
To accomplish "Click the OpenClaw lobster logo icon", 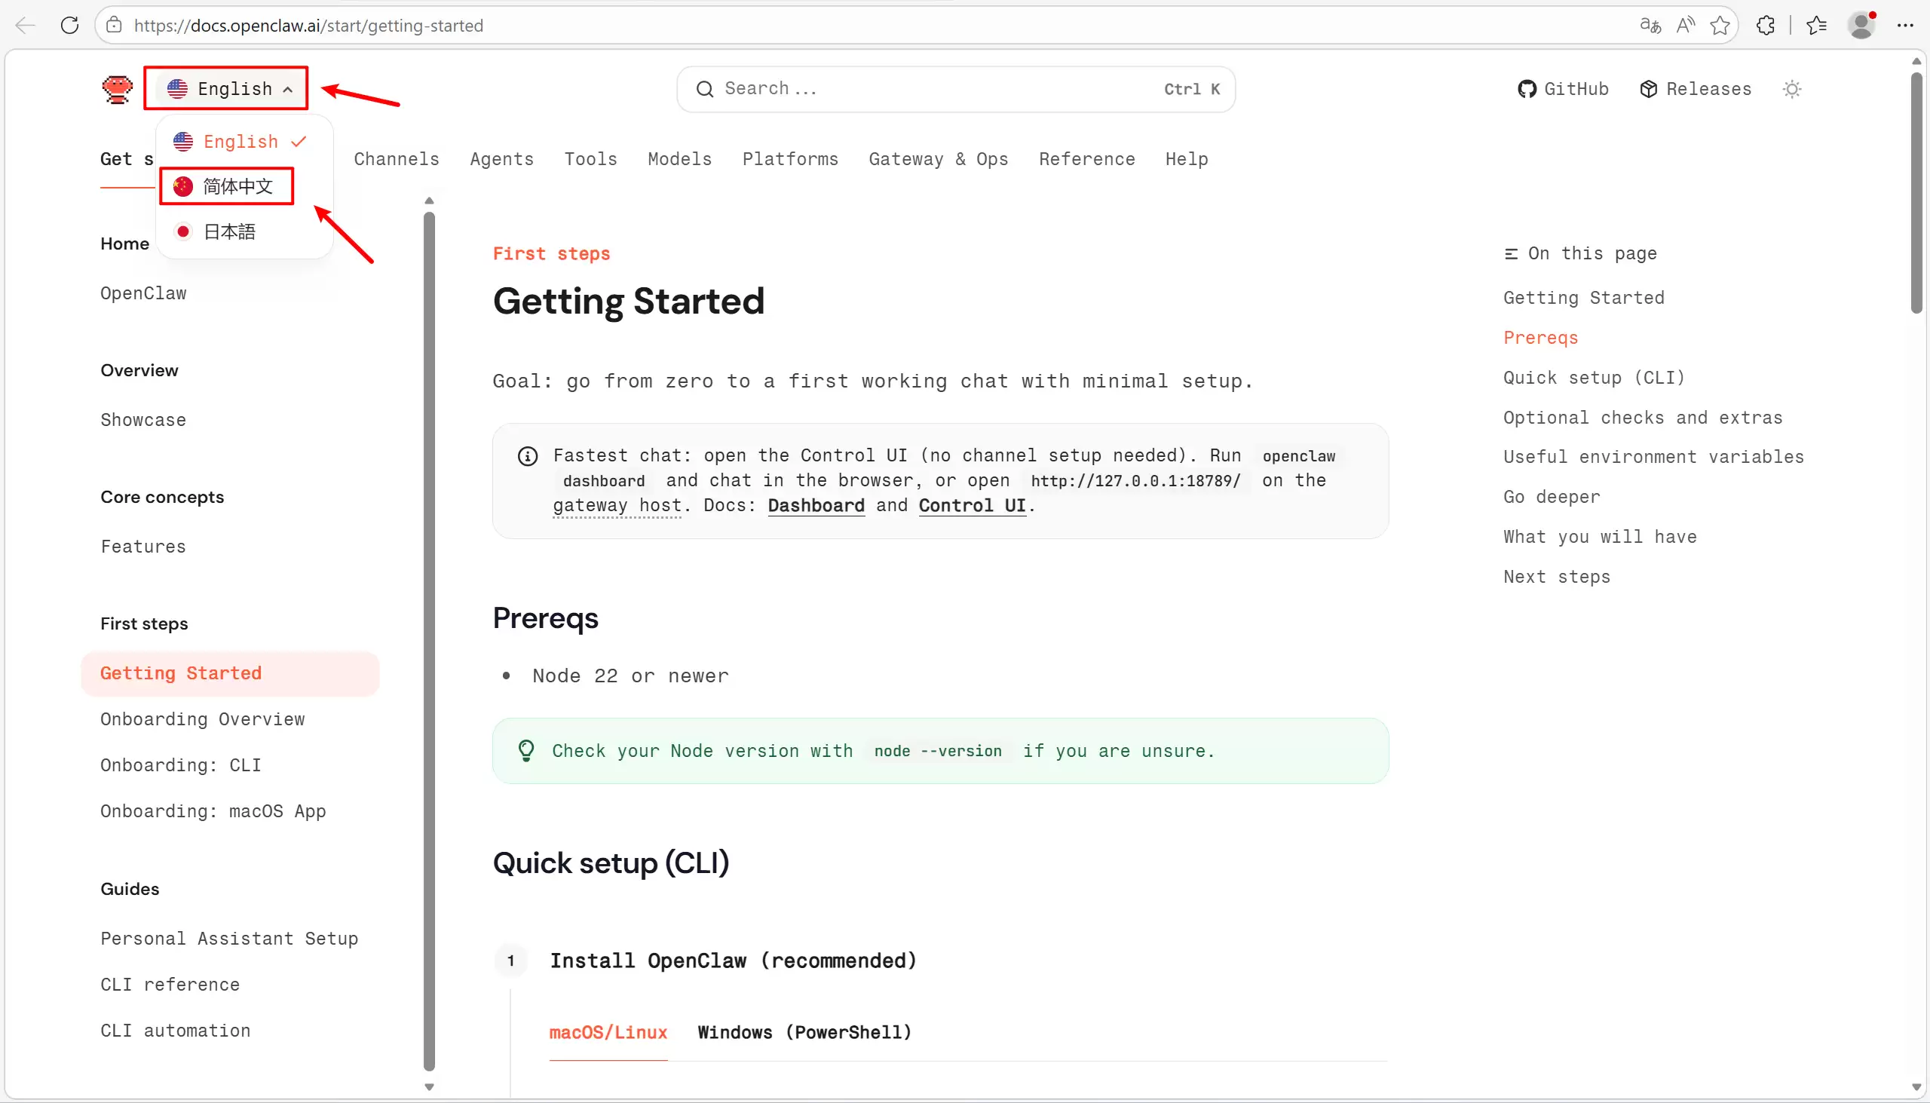I will click(117, 89).
